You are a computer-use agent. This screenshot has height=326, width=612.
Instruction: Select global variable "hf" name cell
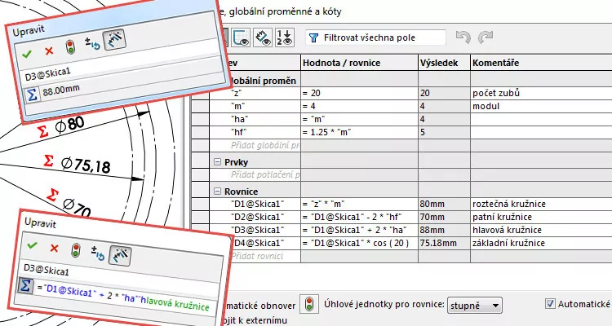(255, 132)
